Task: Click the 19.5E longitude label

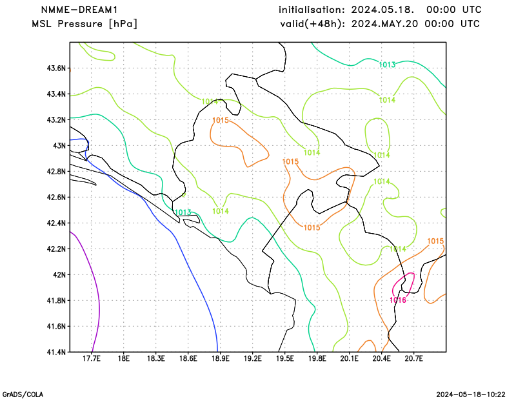Action: [x=285, y=358]
